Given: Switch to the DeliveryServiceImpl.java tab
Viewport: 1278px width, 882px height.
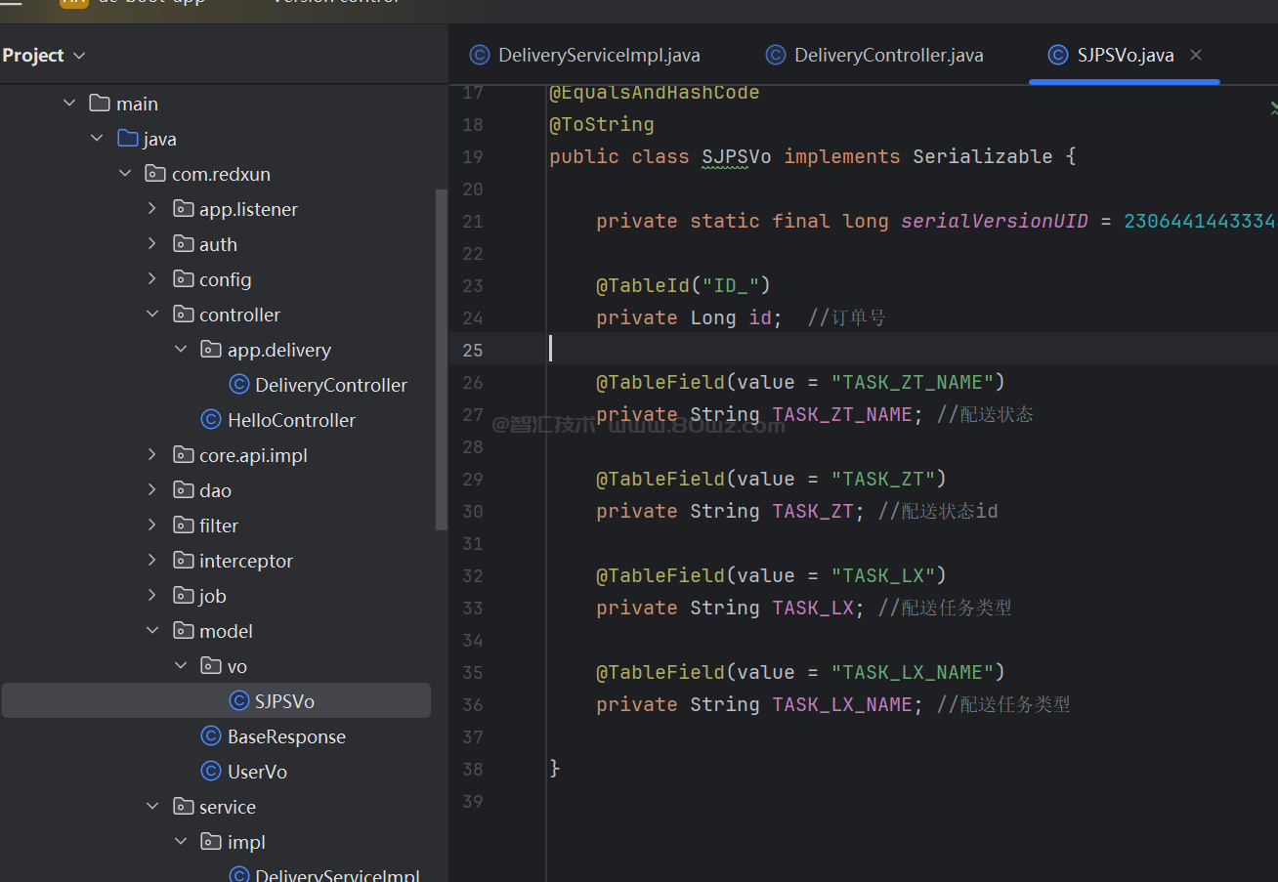Looking at the screenshot, I should (x=585, y=56).
